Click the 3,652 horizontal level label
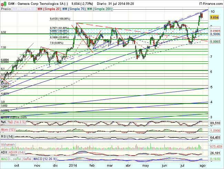224x169 pixels. (x=4, y=106)
